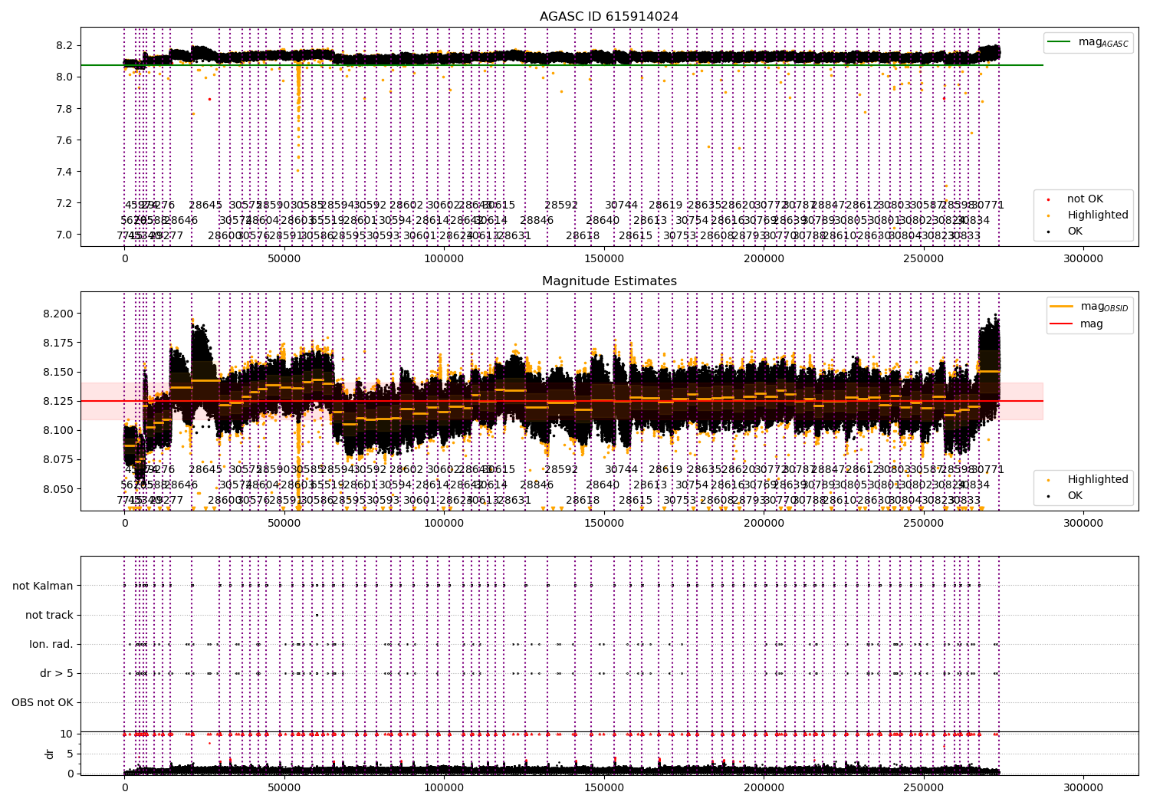Click the 200000 x-tick under middle plot
The height and width of the screenshot is (805, 1150).
[764, 524]
